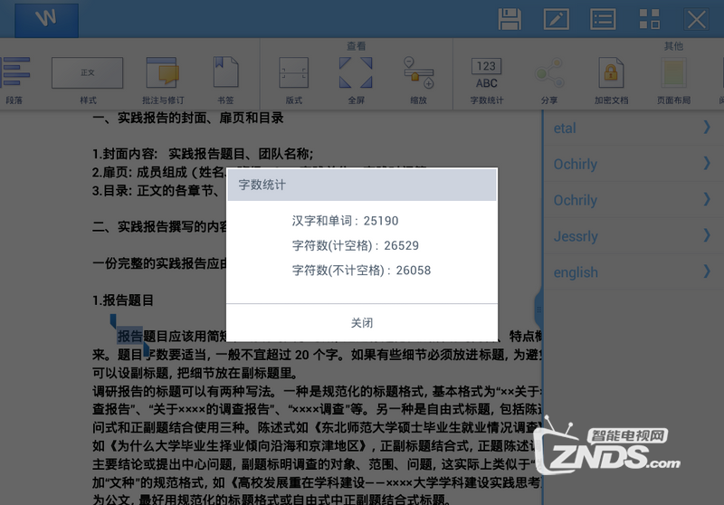
Task: Expand the chevron next to Ochirly
Action: coord(707,163)
